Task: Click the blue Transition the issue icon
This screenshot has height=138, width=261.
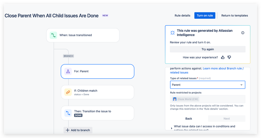Action: pos(68,113)
